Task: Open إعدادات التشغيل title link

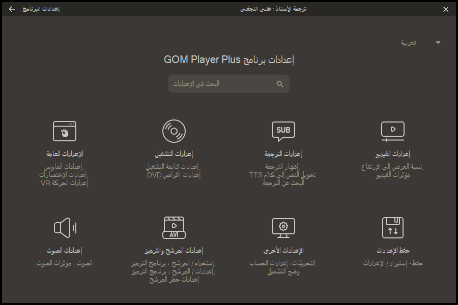Action: point(174,154)
